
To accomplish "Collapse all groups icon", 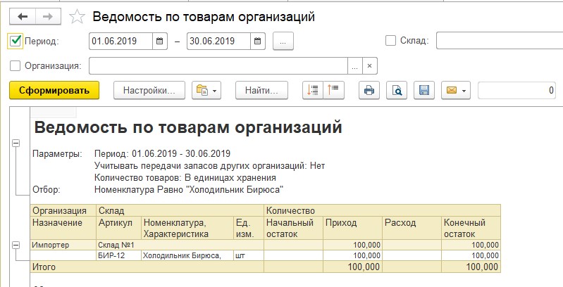I will 333,90.
